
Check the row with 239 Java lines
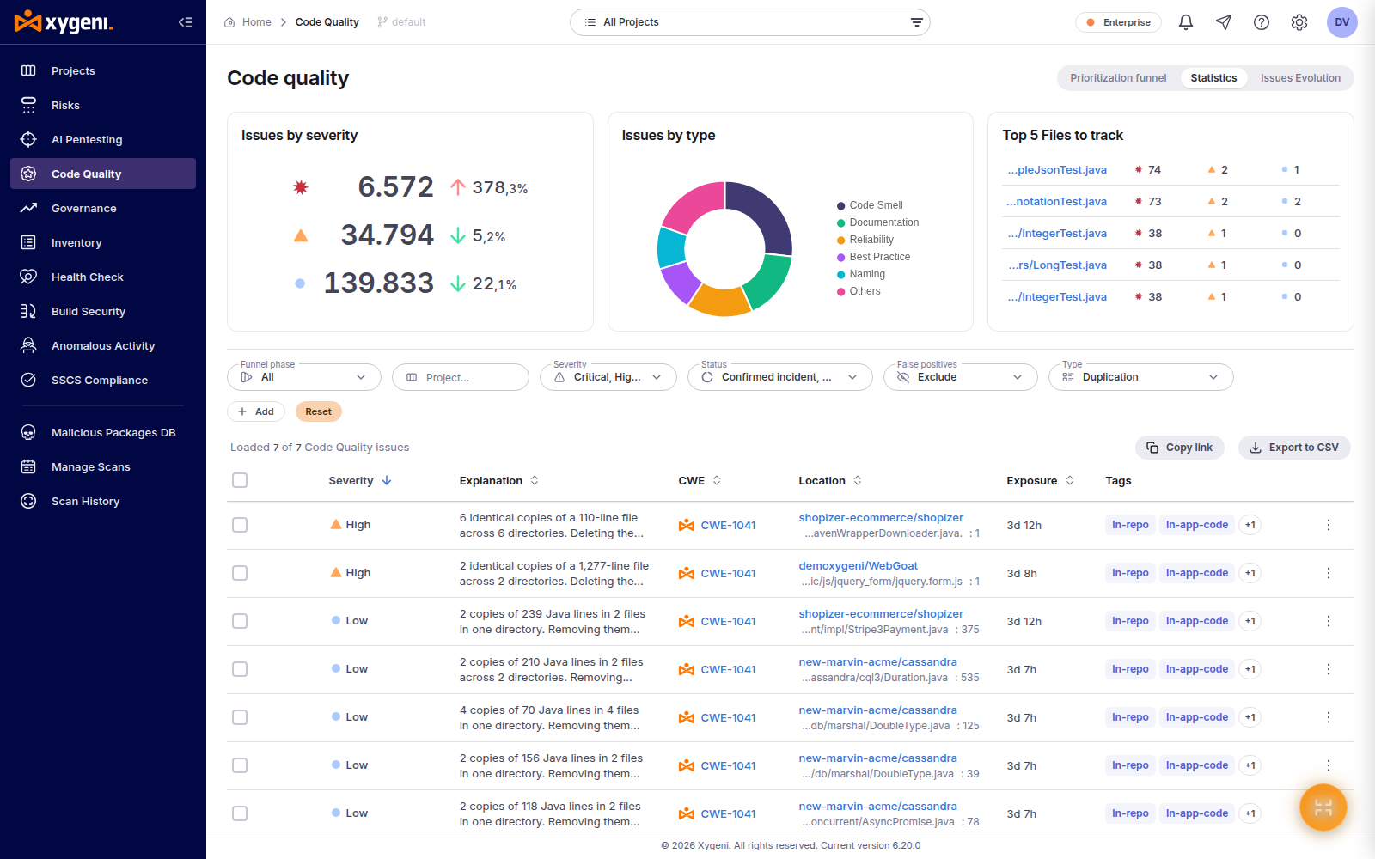point(240,621)
